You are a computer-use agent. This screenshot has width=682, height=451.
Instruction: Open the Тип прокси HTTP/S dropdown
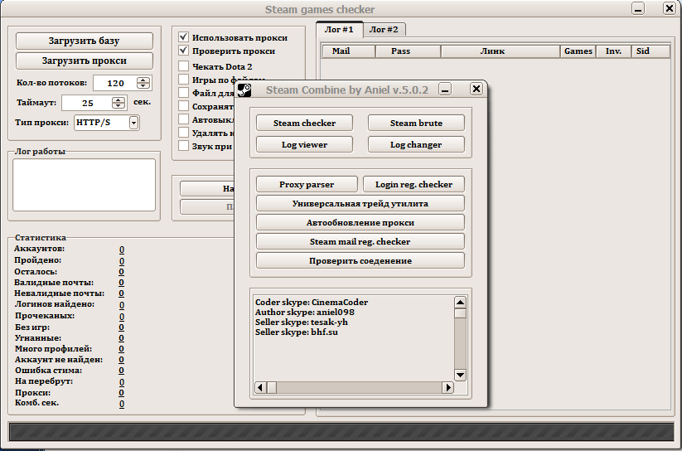[134, 123]
